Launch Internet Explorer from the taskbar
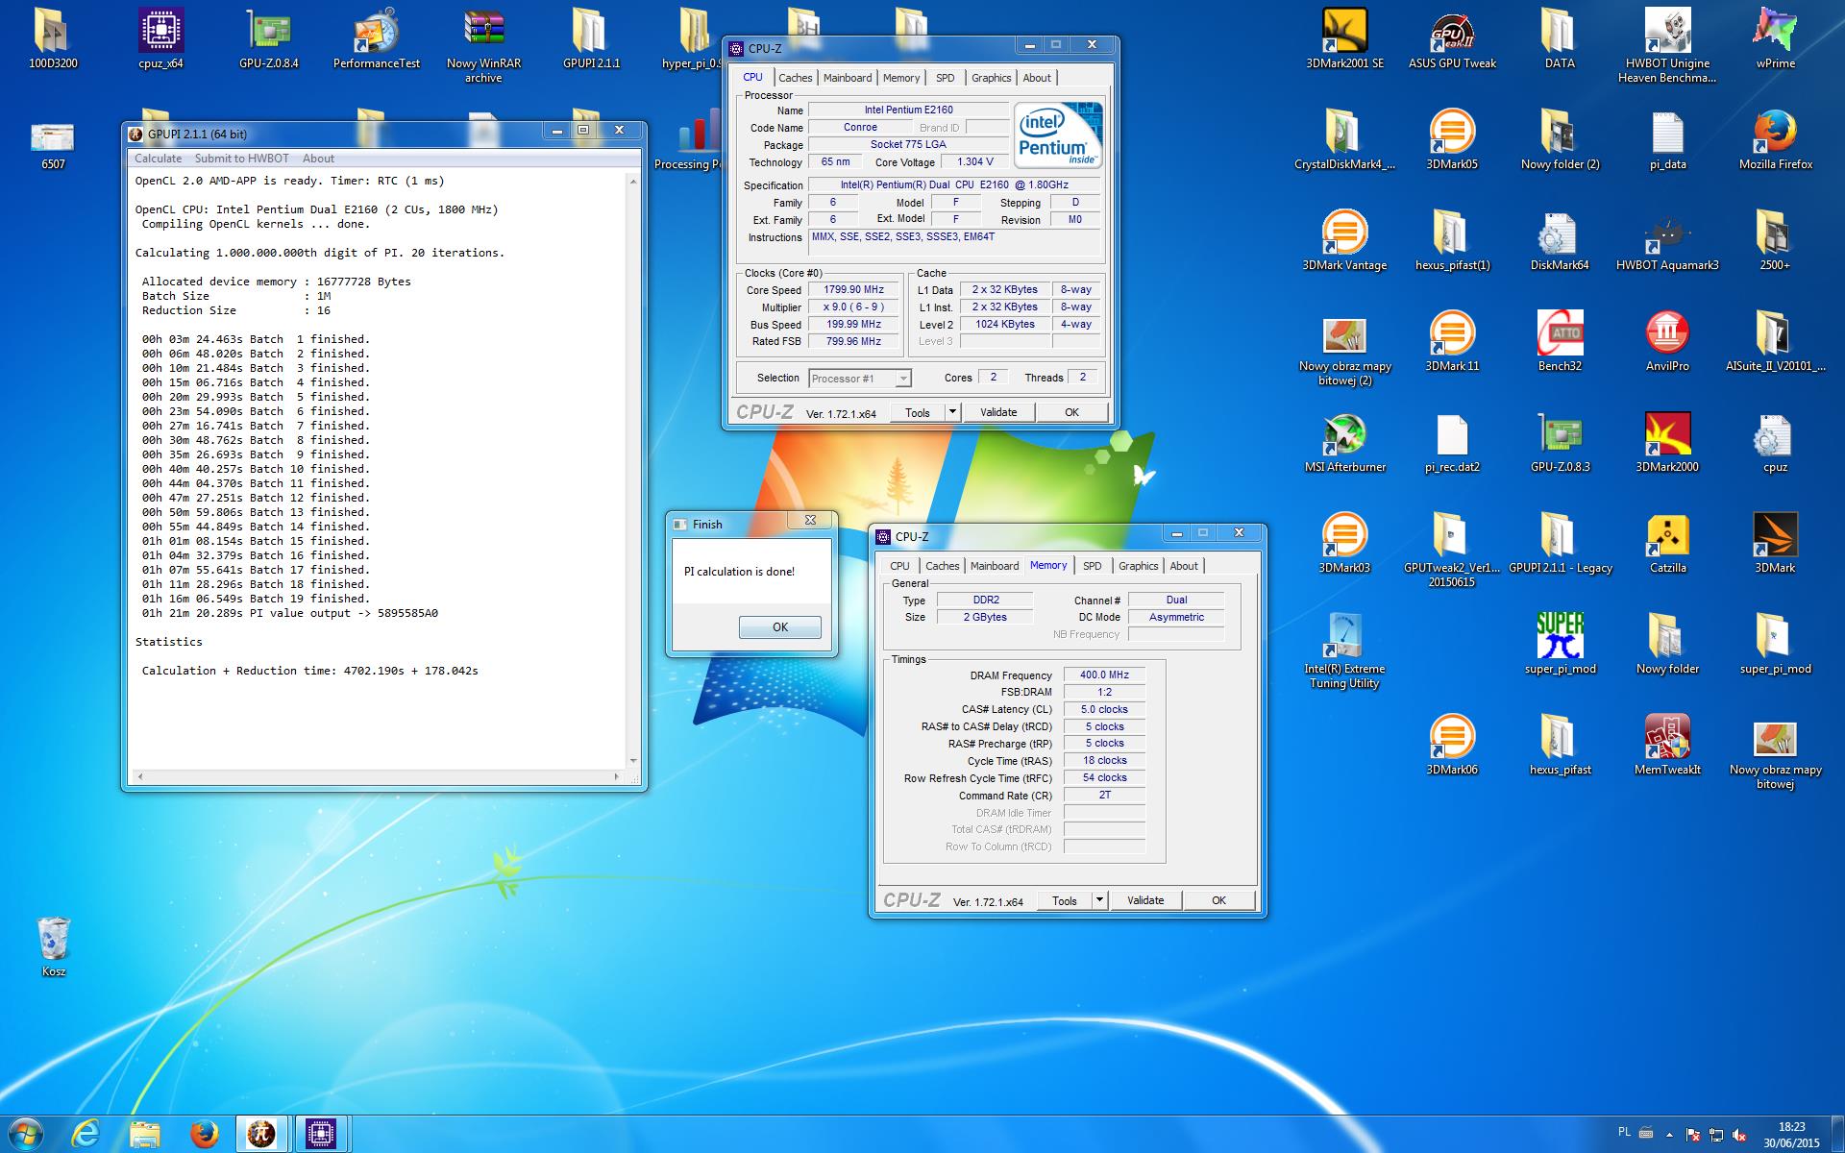The height and width of the screenshot is (1153, 1845). [x=86, y=1134]
